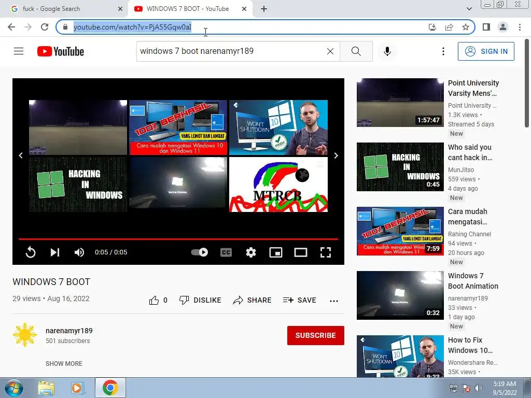The width and height of the screenshot is (531, 398).
Task: Open YouTube settings three-dot menu
Action: 443,51
